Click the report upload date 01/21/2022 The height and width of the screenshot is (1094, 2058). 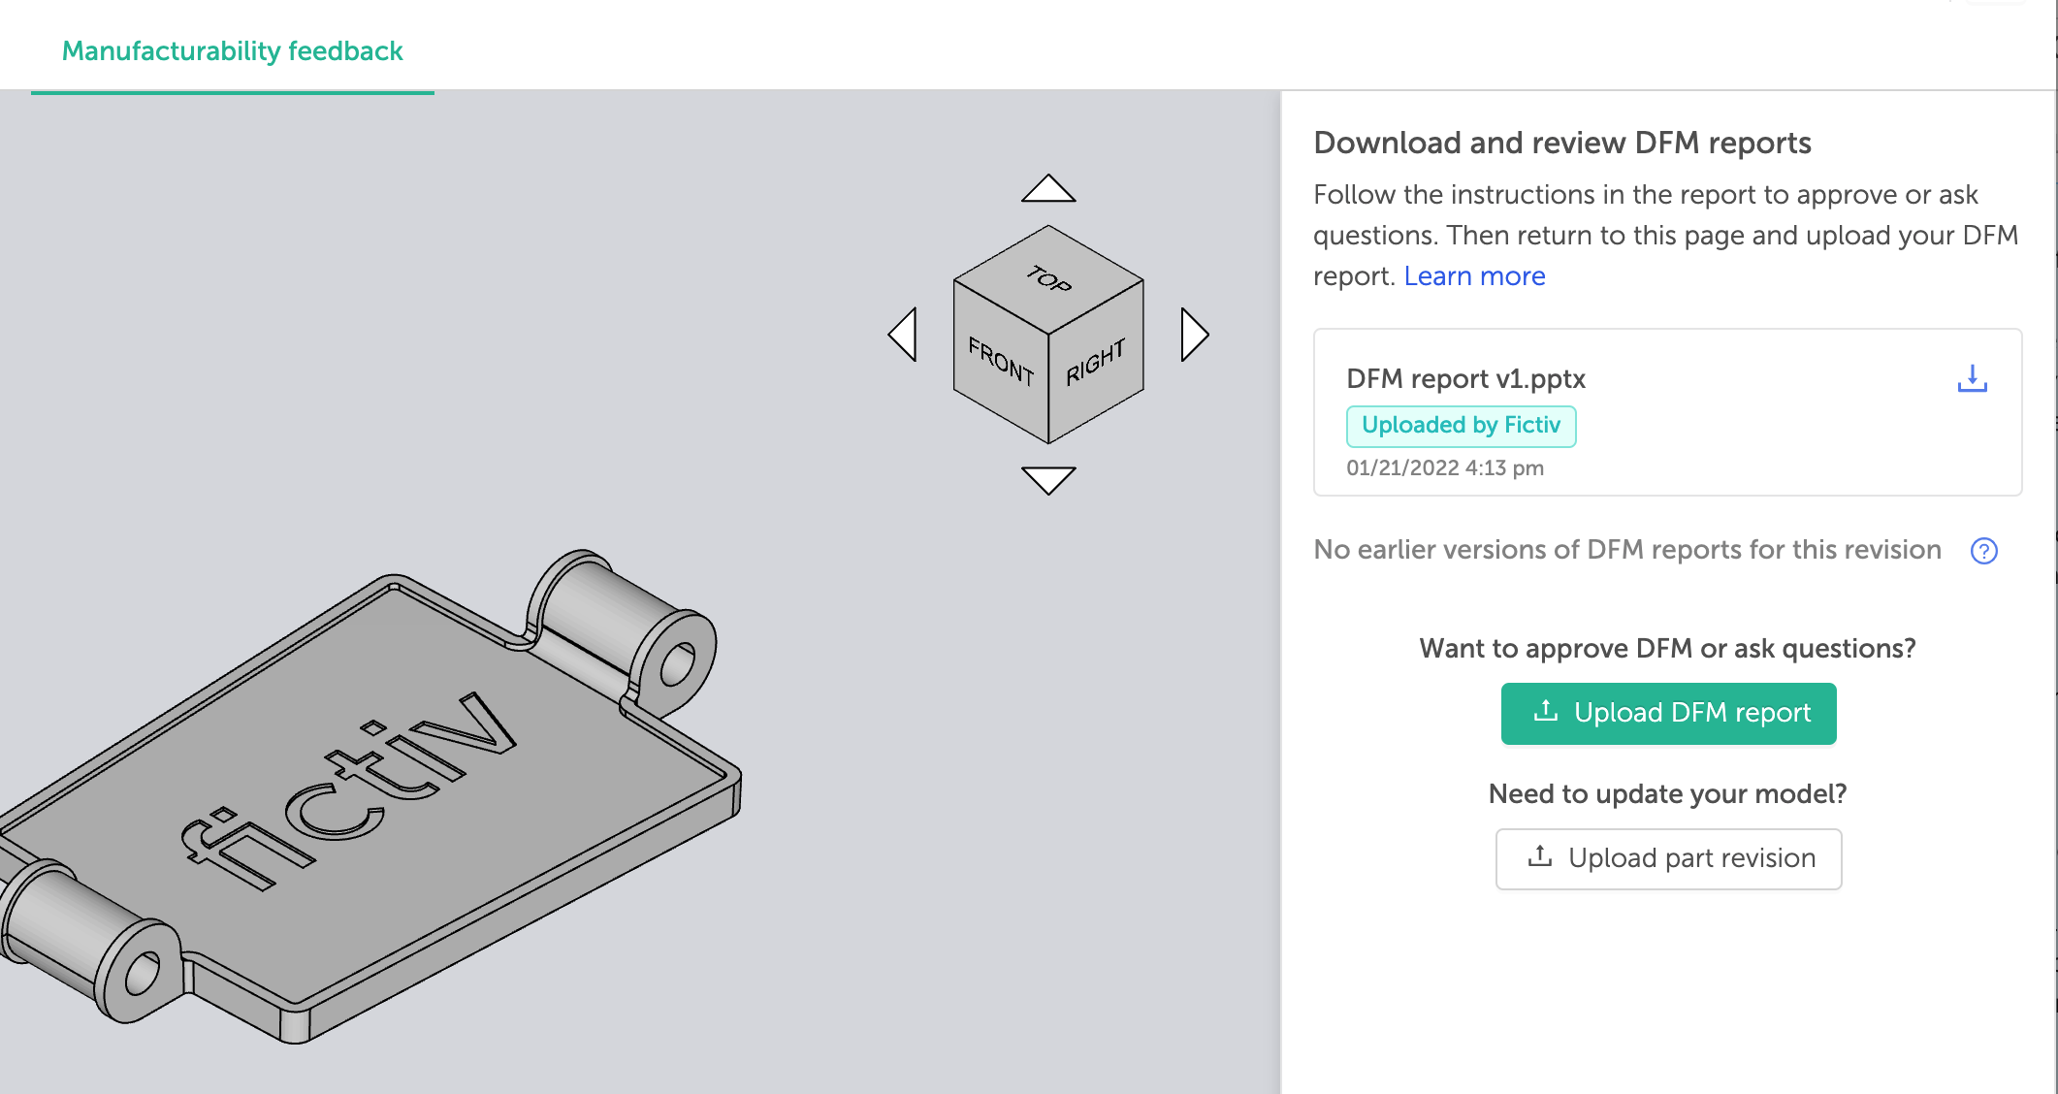(x=1444, y=468)
